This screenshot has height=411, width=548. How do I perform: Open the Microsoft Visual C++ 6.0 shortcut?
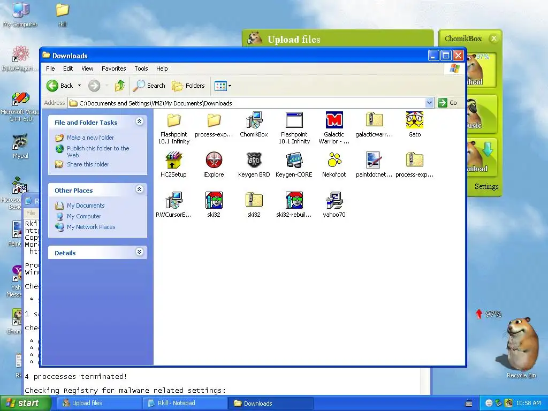21,106
